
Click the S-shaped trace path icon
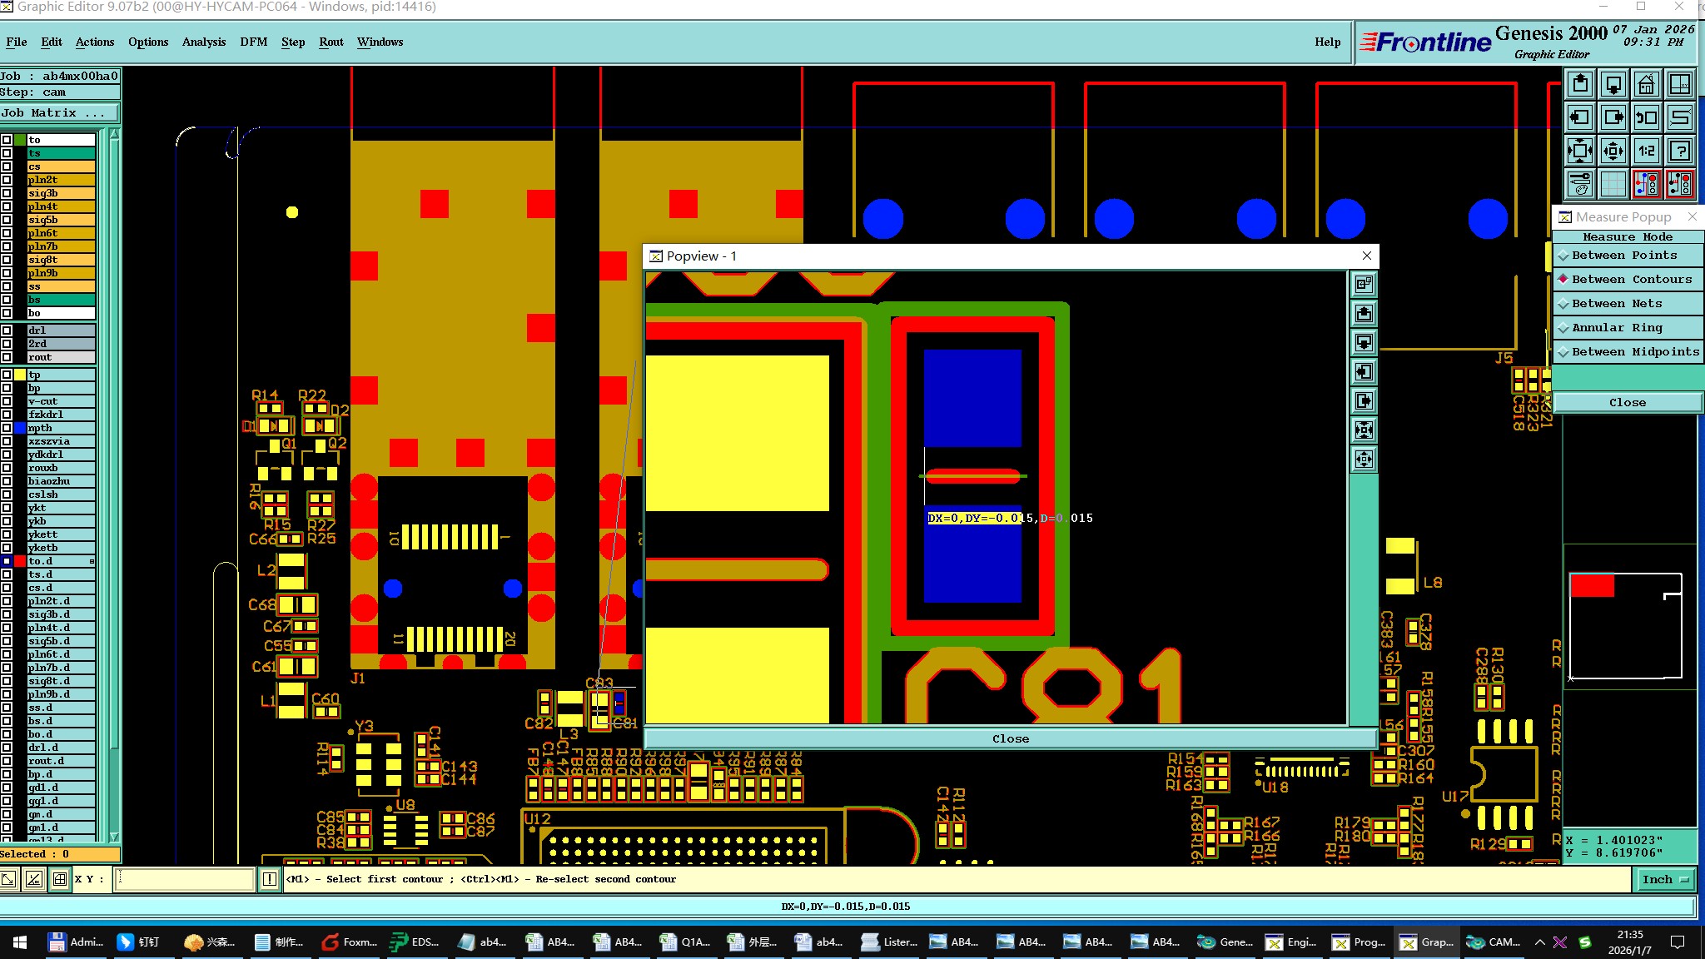(x=1680, y=117)
